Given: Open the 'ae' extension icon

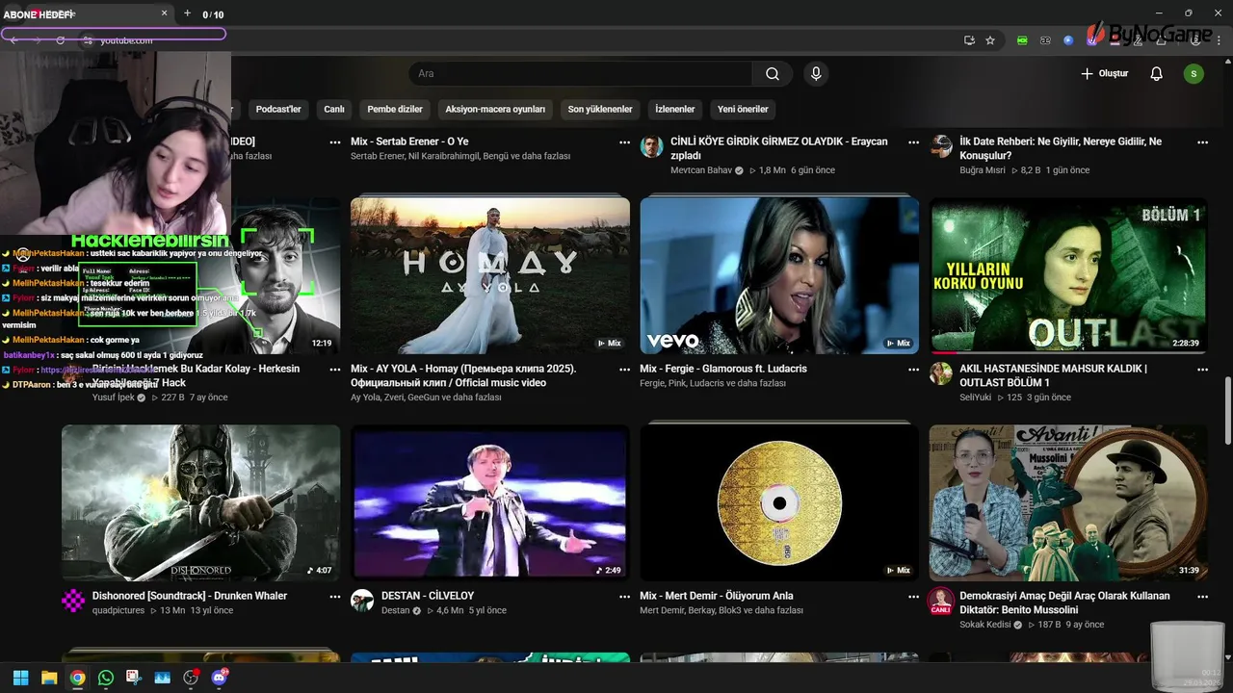Looking at the screenshot, I should coord(1045,40).
